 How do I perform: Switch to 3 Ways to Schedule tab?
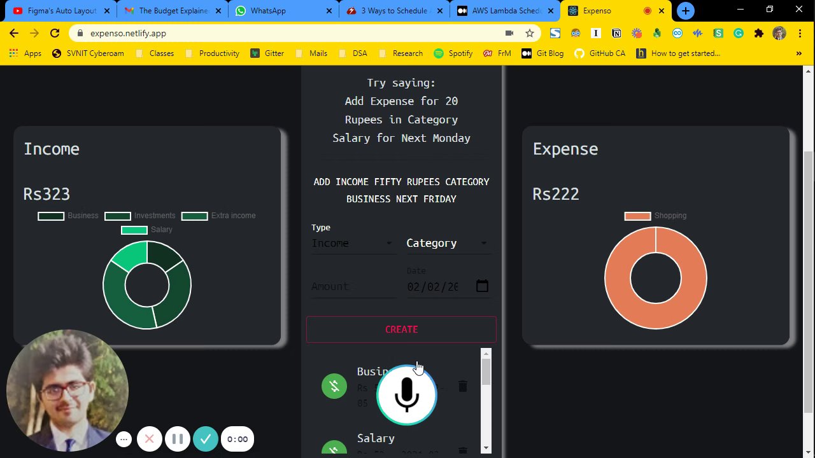[x=394, y=11]
